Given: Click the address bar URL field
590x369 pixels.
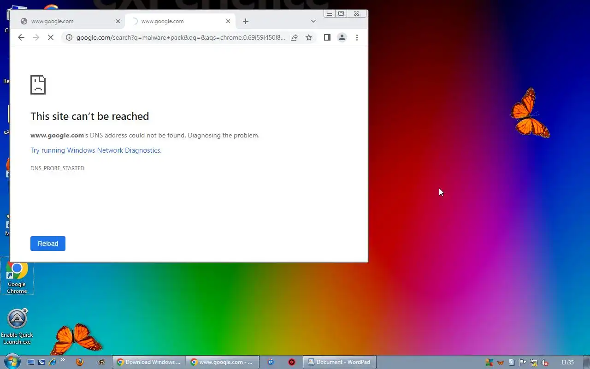Looking at the screenshot, I should click(181, 37).
